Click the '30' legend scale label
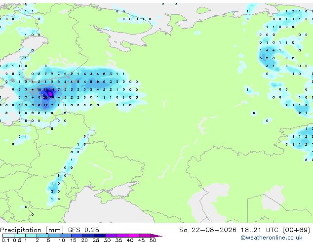 coord(107,240)
